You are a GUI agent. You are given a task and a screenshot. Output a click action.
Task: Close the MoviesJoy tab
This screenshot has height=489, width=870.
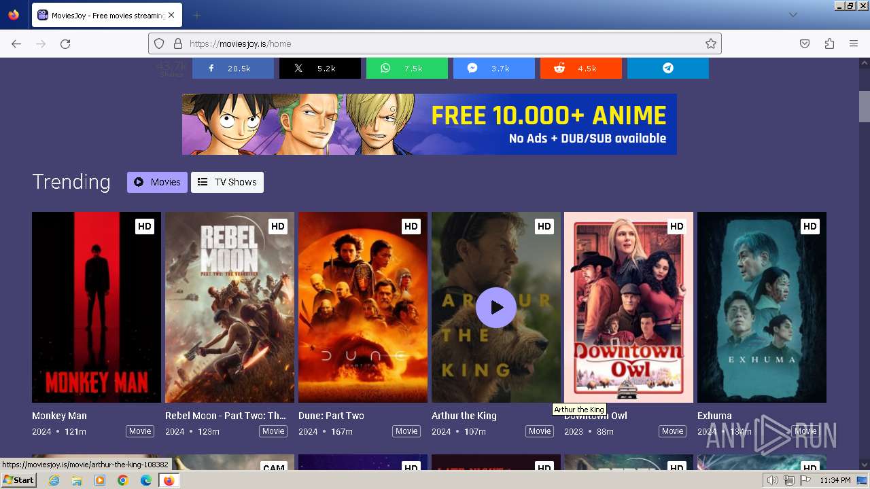coord(171,15)
